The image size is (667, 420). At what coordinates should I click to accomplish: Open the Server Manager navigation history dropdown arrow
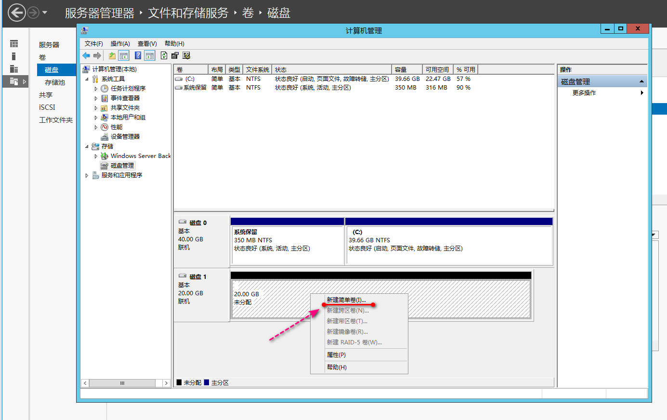pos(45,13)
